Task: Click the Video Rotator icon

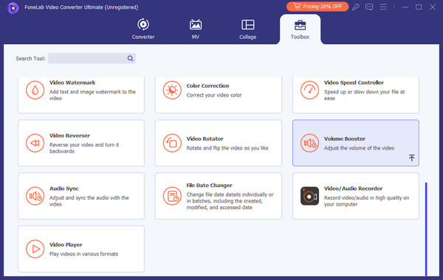Action: (172, 143)
